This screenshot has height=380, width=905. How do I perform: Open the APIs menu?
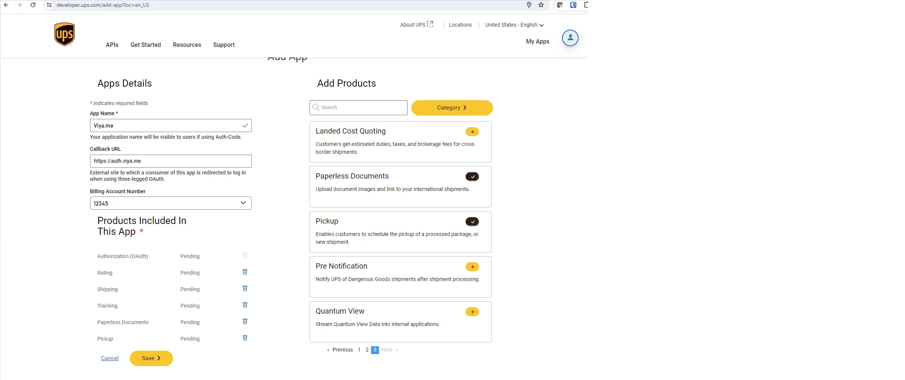(112, 45)
